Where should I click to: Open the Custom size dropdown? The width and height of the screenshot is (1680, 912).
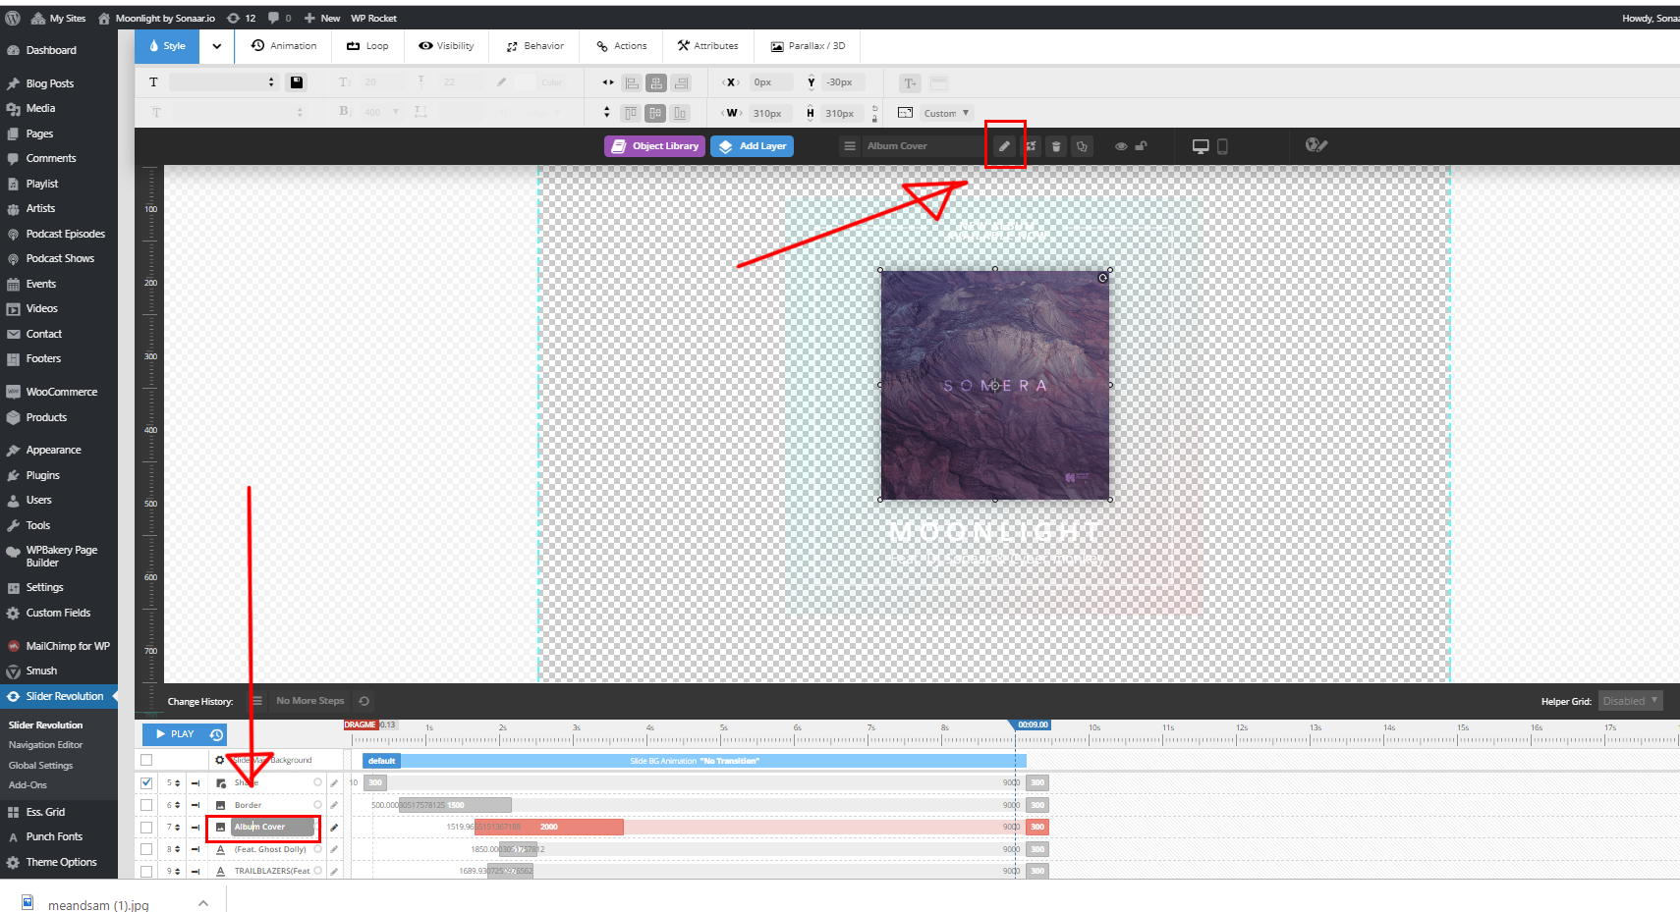(x=947, y=113)
